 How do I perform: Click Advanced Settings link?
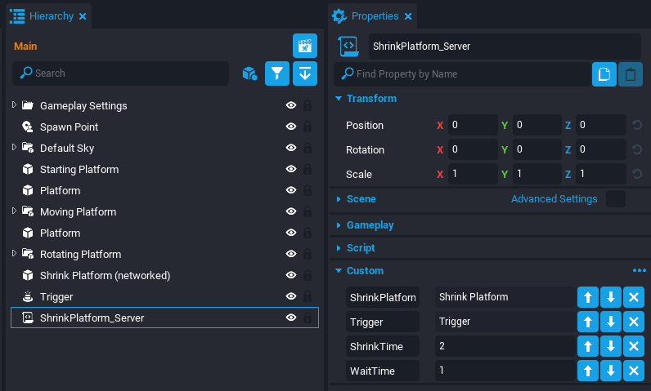click(x=554, y=198)
